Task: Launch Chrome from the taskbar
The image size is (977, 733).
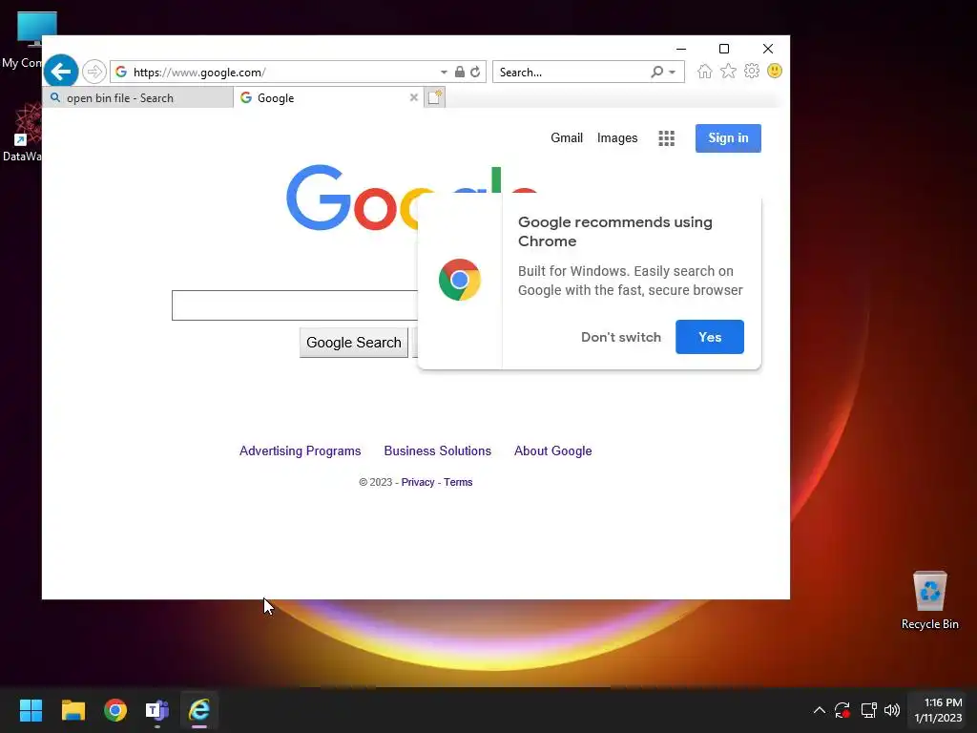Action: [x=115, y=710]
